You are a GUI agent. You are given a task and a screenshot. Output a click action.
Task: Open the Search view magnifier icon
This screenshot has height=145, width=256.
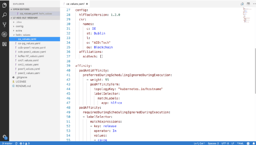tap(4, 15)
